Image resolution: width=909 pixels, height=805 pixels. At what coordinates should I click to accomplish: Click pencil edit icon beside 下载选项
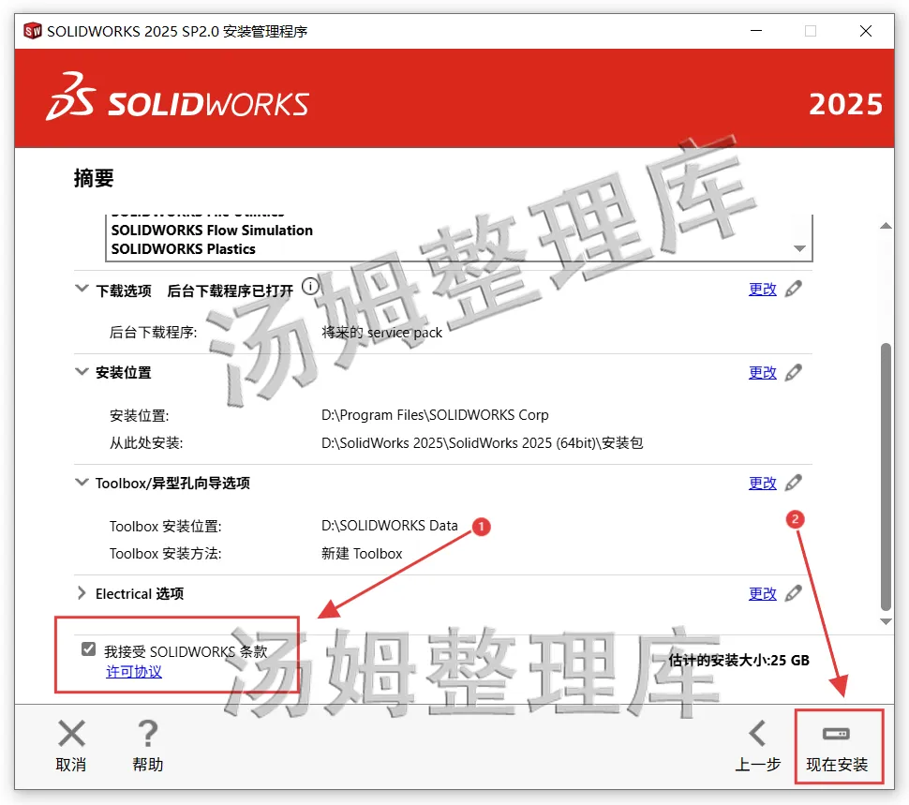pyautogui.click(x=794, y=289)
